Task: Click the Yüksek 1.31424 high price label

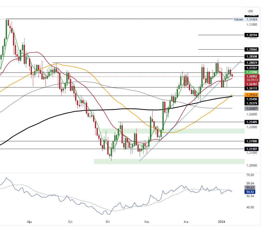Action: point(246,19)
